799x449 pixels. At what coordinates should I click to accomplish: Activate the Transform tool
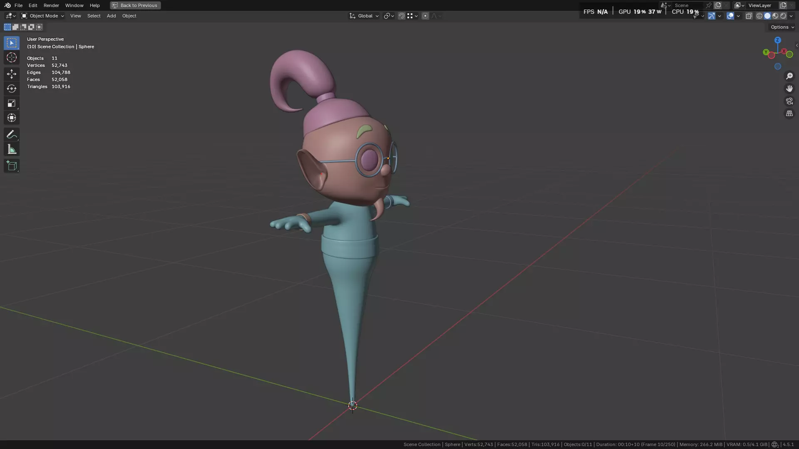(12, 118)
